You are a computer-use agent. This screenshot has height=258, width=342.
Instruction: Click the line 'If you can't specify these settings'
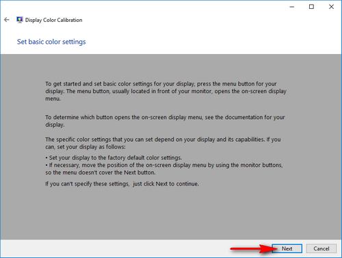pyautogui.click(x=122, y=184)
